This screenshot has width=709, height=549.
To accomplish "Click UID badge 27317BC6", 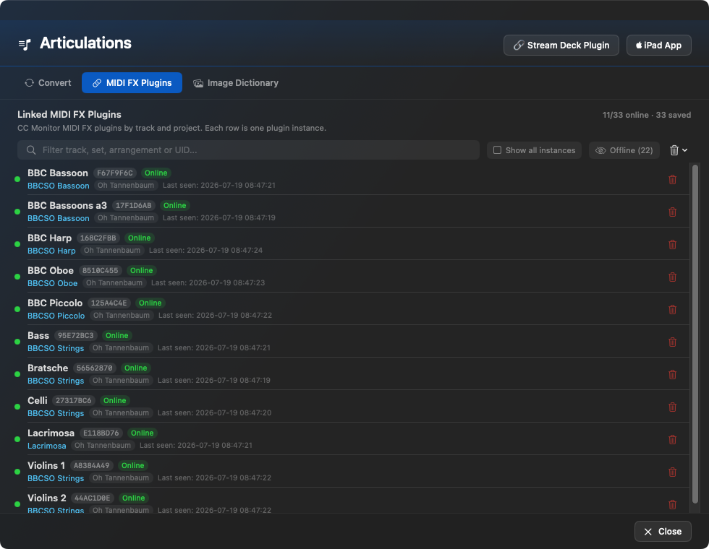I will (x=74, y=400).
